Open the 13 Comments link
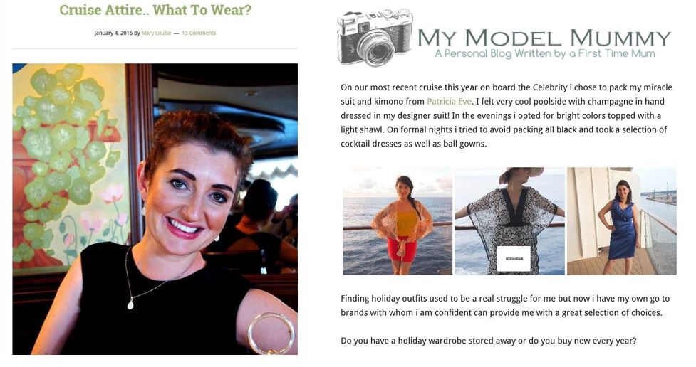Viewport: 696px width, 367px height. tap(199, 33)
